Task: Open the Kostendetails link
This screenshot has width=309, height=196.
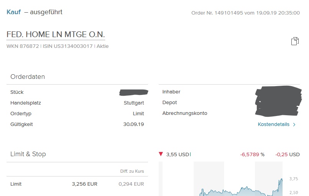Action: point(274,124)
